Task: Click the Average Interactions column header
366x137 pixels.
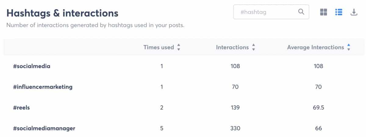Action: (x=315, y=47)
